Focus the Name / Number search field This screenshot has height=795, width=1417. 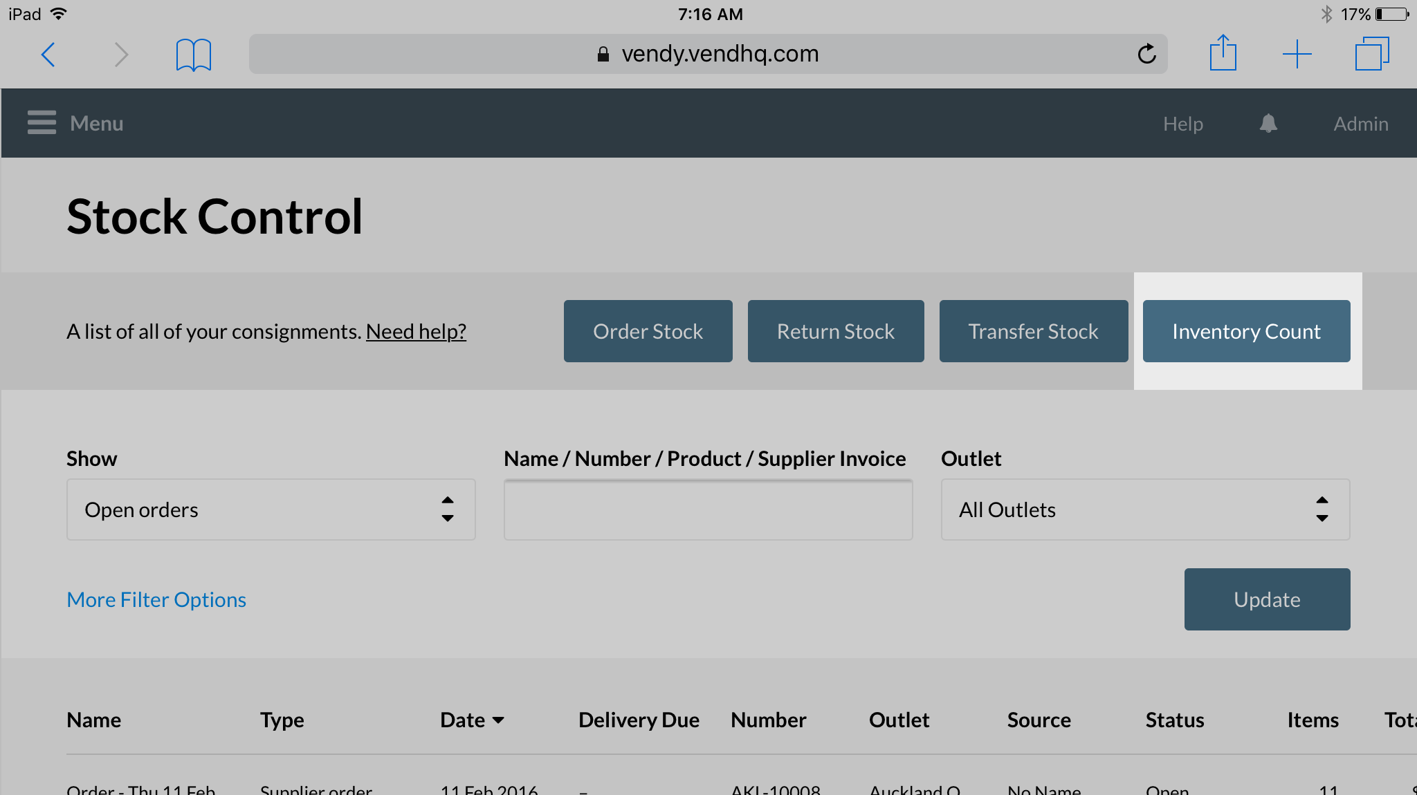[708, 509]
